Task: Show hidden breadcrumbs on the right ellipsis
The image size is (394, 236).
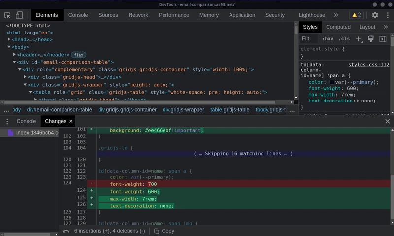Action: pyautogui.click(x=292, y=110)
